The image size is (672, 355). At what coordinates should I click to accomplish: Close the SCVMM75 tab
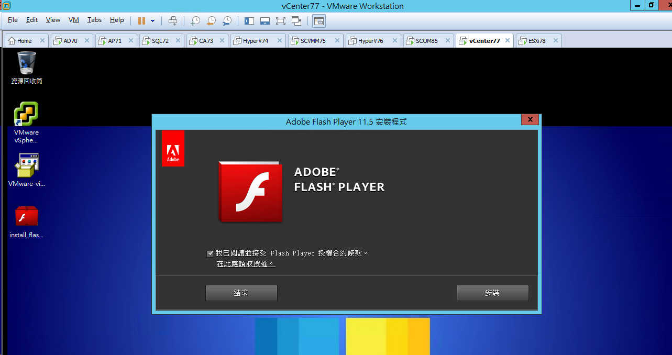[x=337, y=40]
